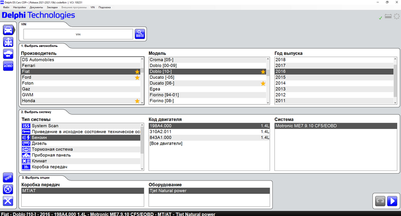Select Tjet Natural power equipment
Image resolution: width=401 pixels, height=216 pixels.
pyautogui.click(x=209, y=191)
